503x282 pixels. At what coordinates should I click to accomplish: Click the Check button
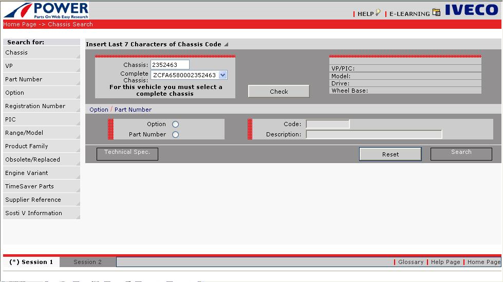[279, 91]
